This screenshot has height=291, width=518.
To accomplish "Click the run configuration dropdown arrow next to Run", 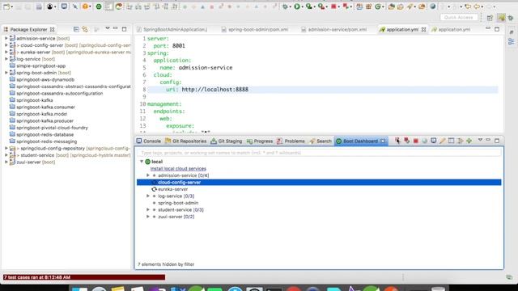I will coord(302,6).
